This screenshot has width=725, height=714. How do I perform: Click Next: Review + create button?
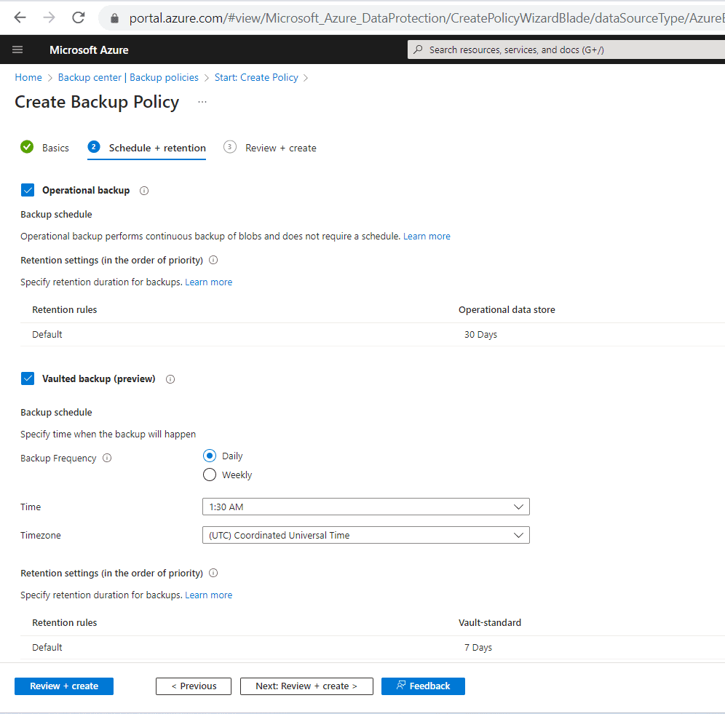[x=306, y=686]
